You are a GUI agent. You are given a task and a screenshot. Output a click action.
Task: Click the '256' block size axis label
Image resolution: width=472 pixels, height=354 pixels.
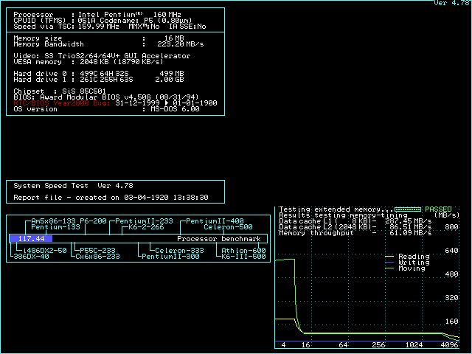(x=378, y=345)
